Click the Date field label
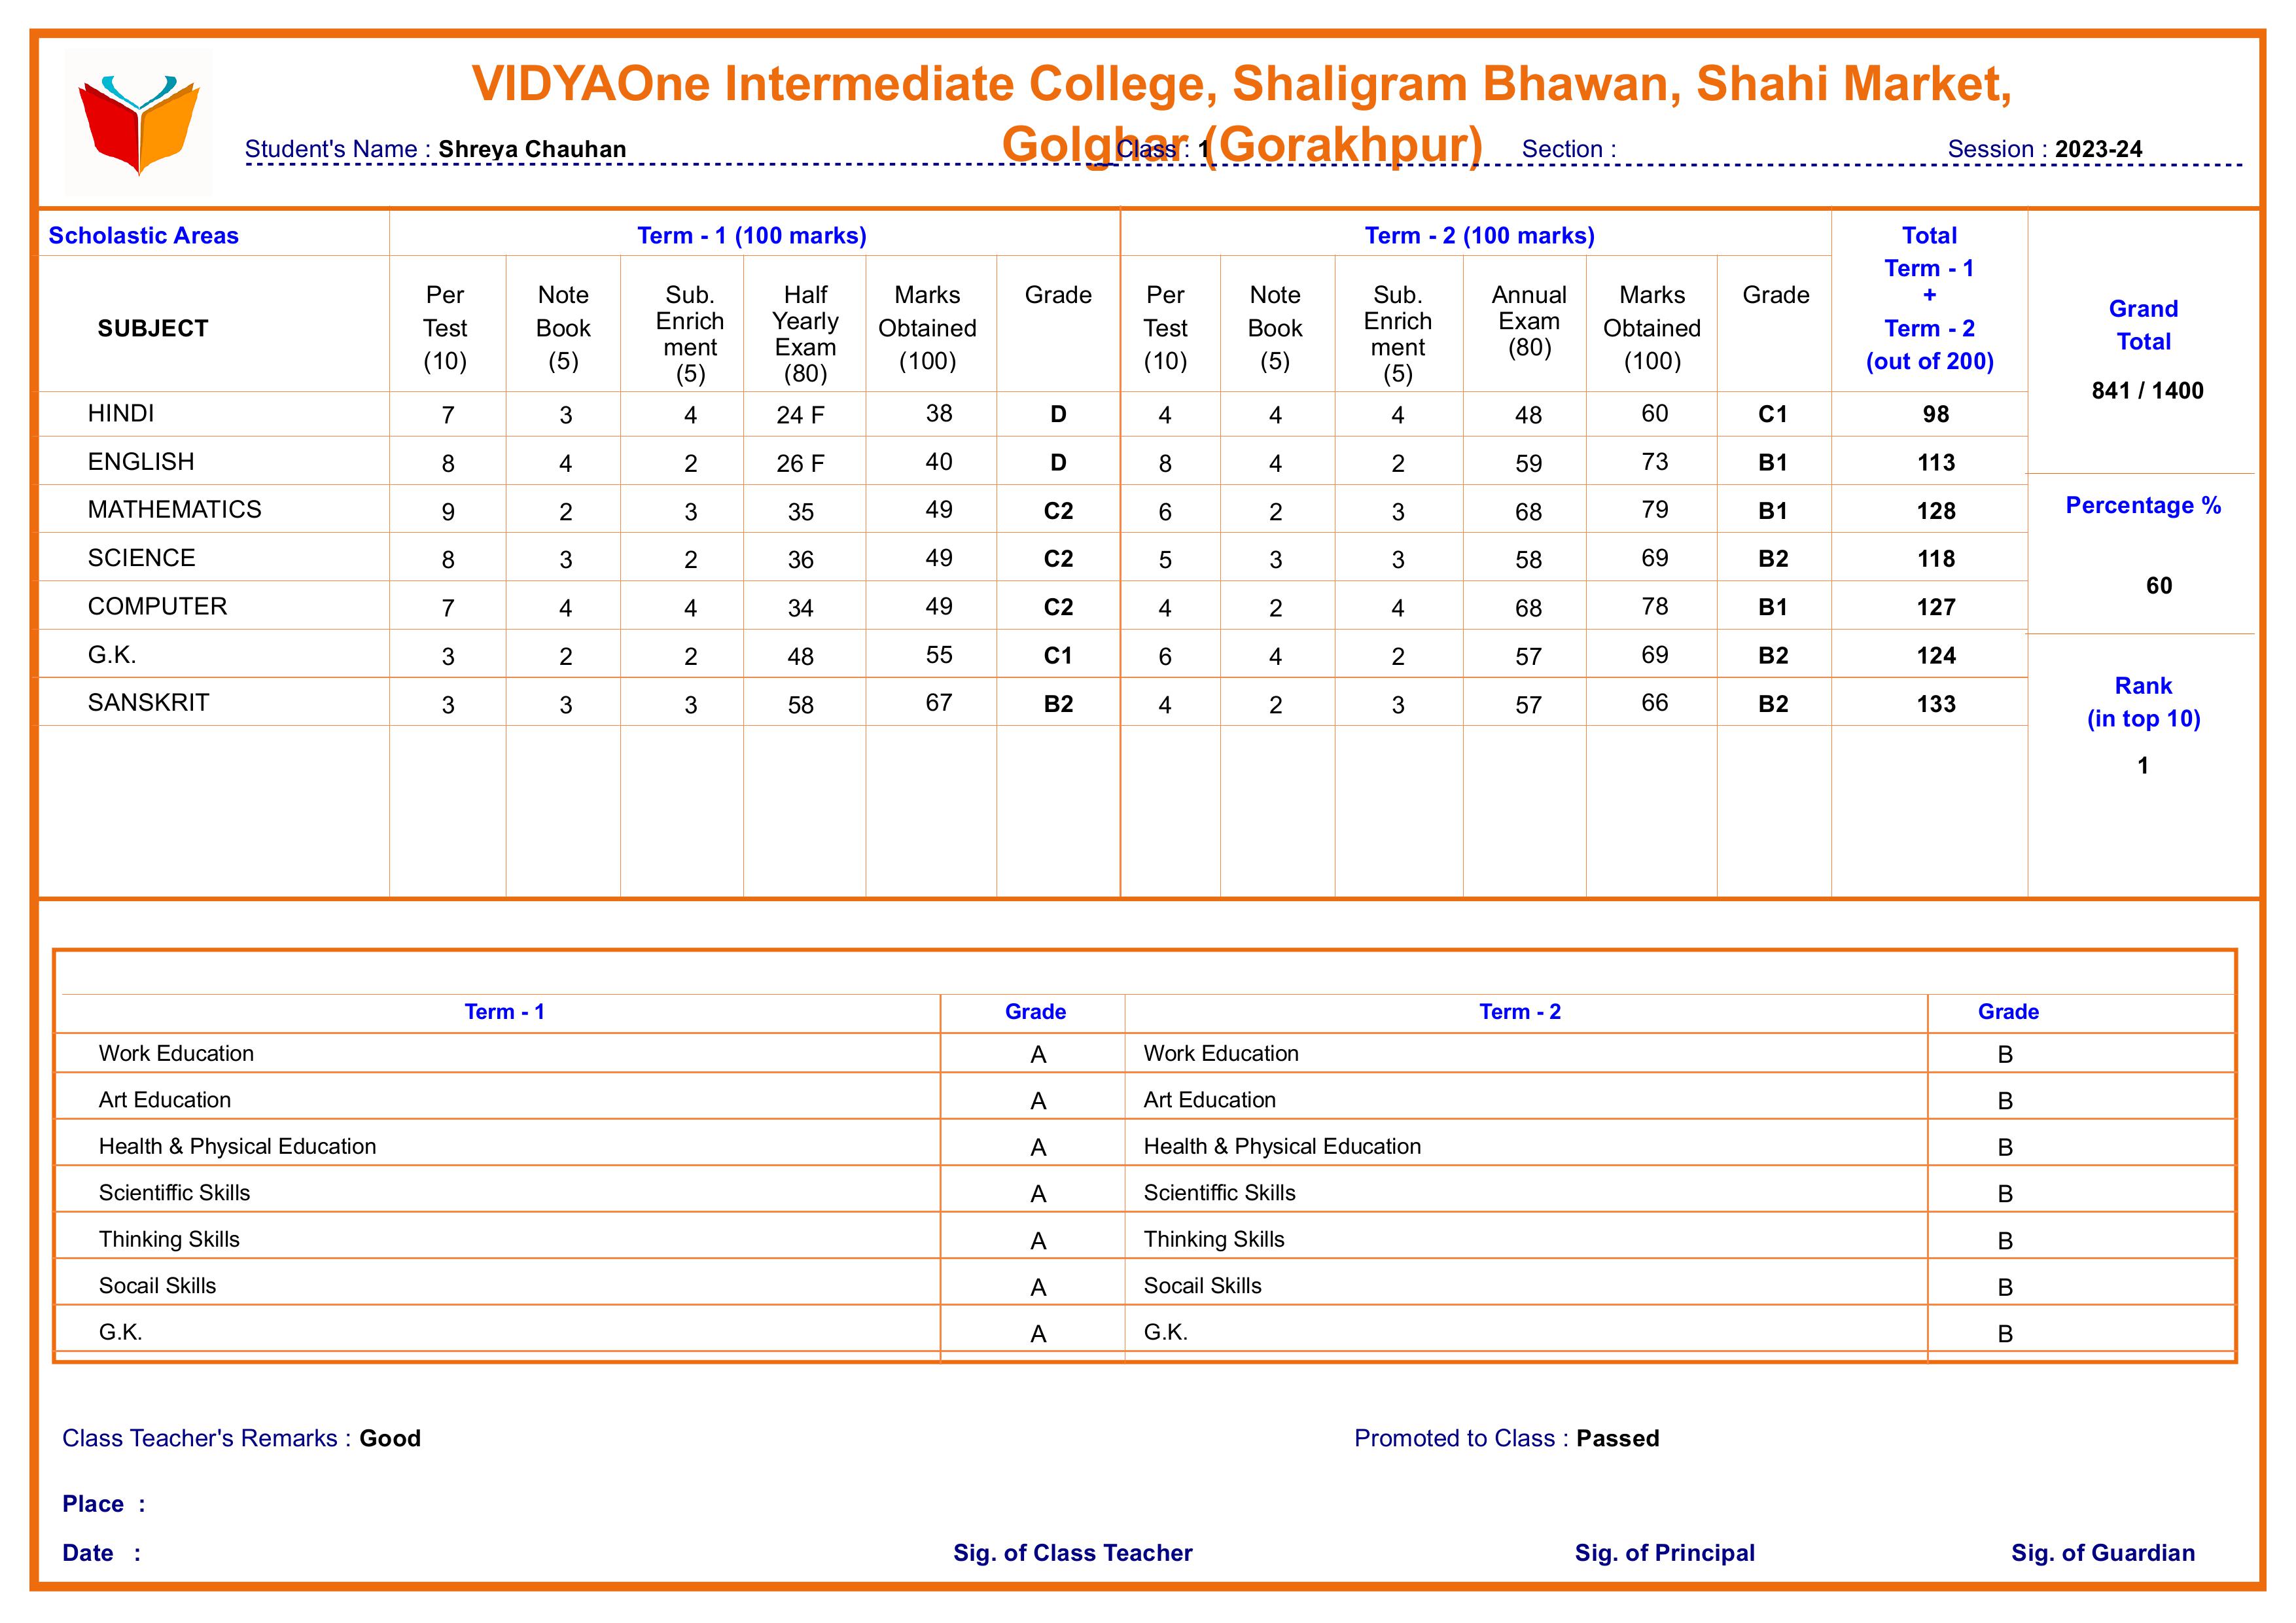Viewport: 2296px width, 1623px height. pyautogui.click(x=101, y=1552)
